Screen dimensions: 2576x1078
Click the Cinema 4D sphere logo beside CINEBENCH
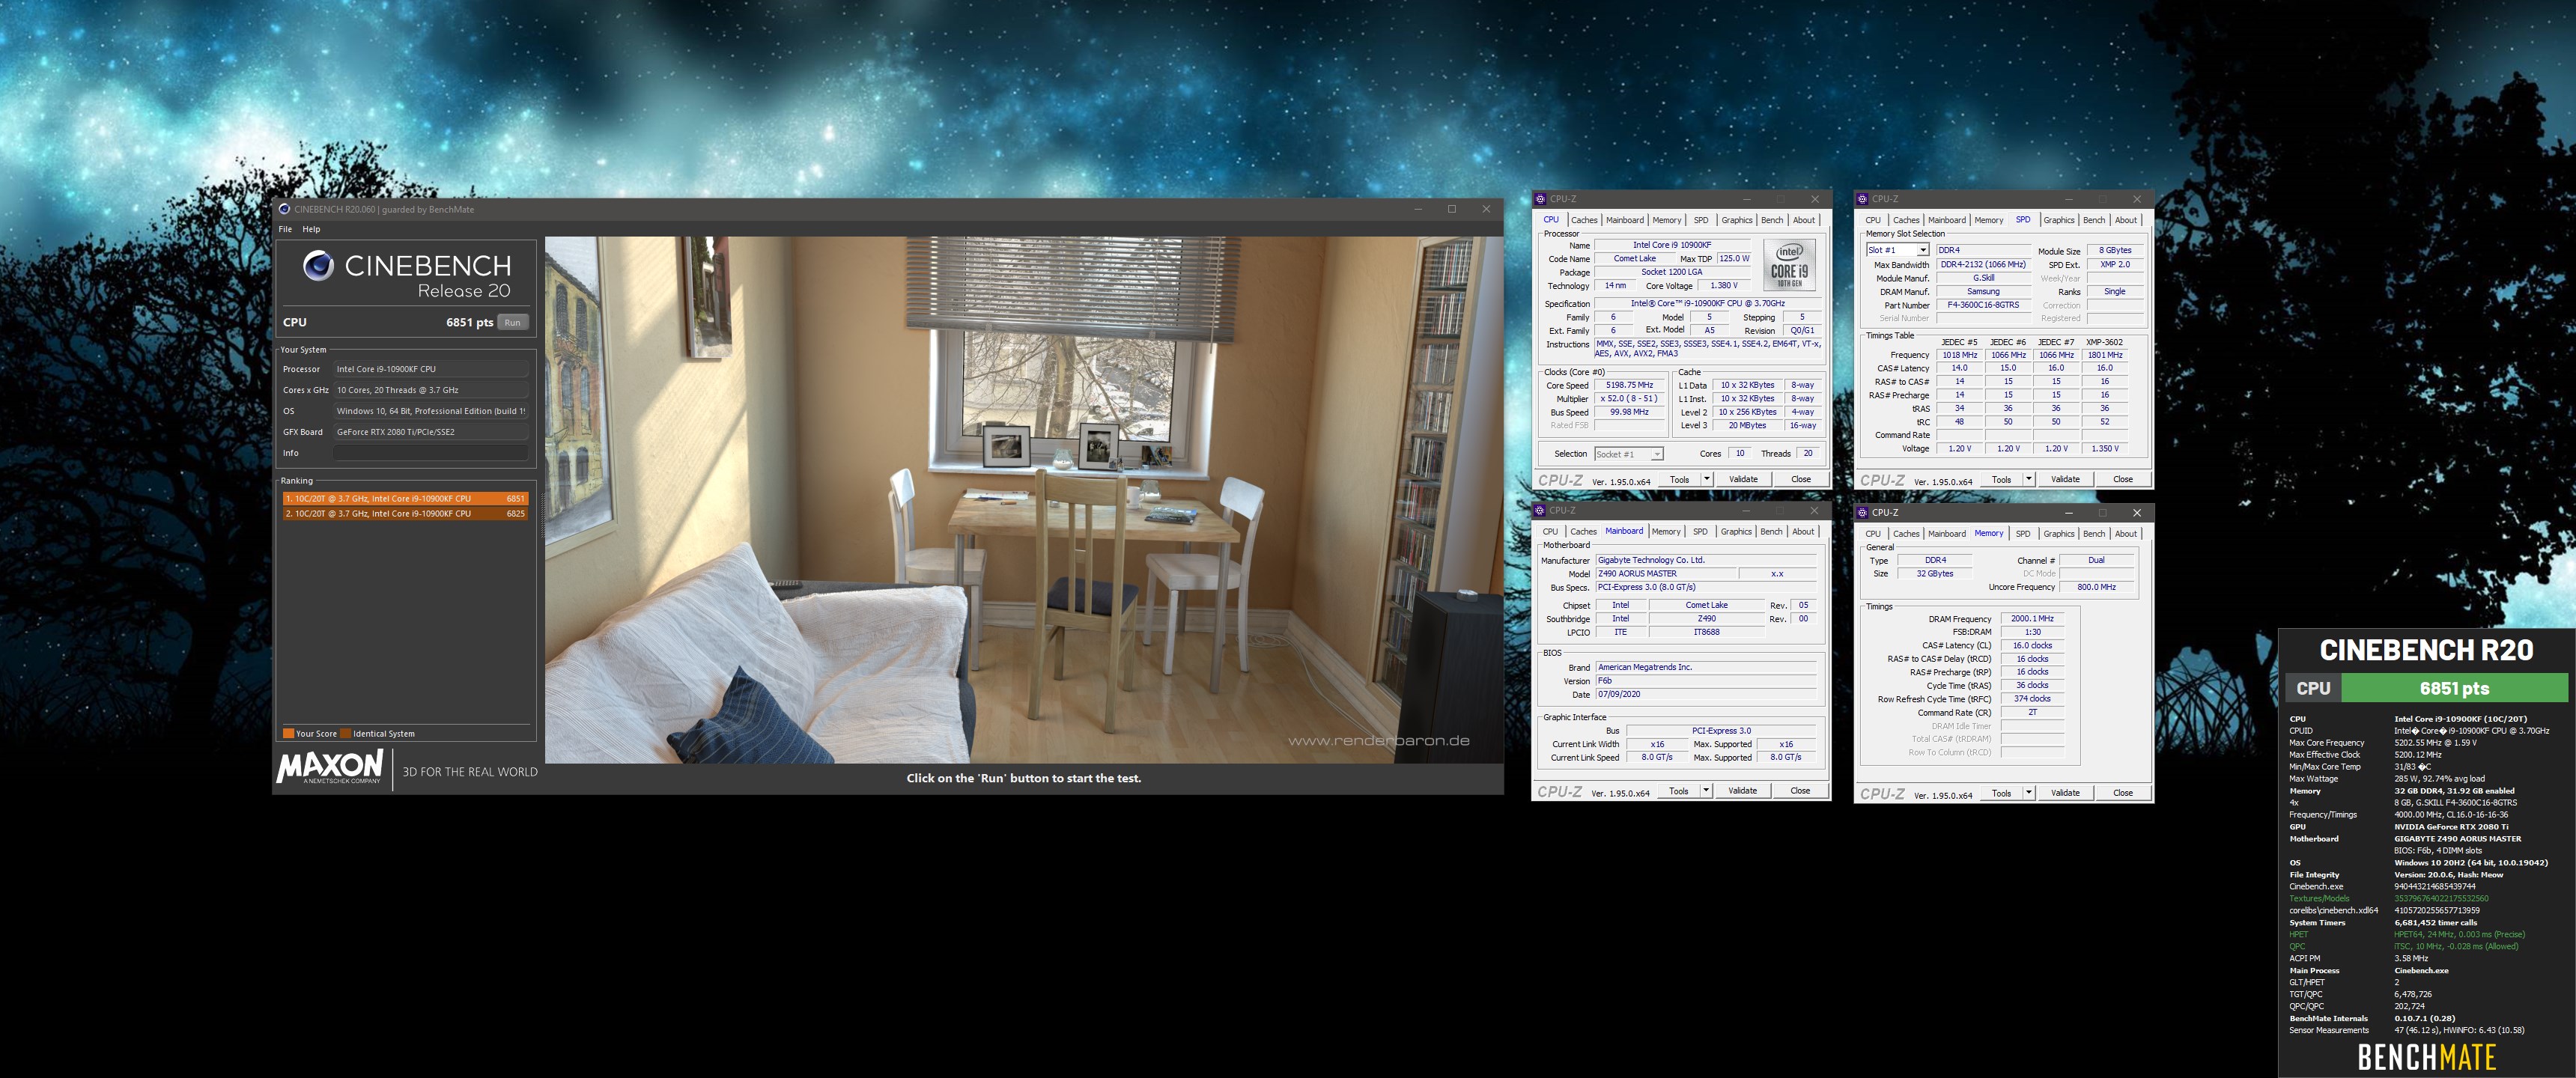click(318, 265)
